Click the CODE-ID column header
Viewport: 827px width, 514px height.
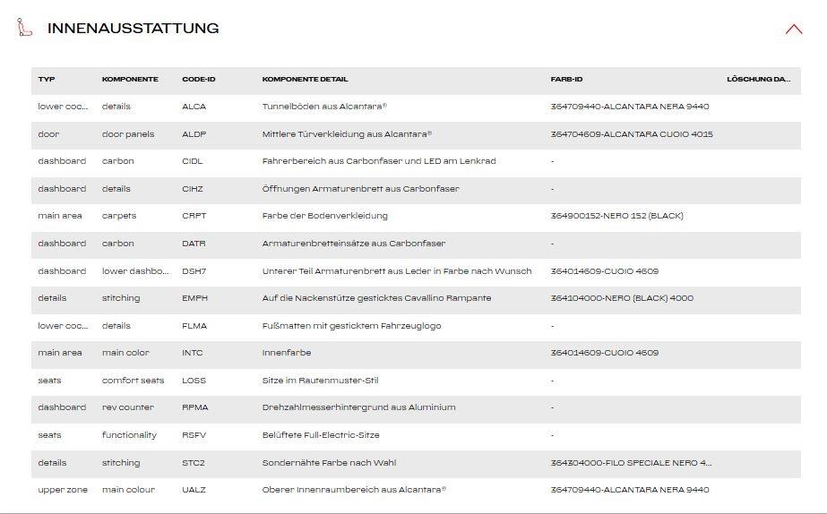[x=198, y=80]
